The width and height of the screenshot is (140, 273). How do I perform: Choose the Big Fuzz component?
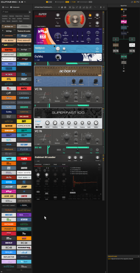(9, 89)
